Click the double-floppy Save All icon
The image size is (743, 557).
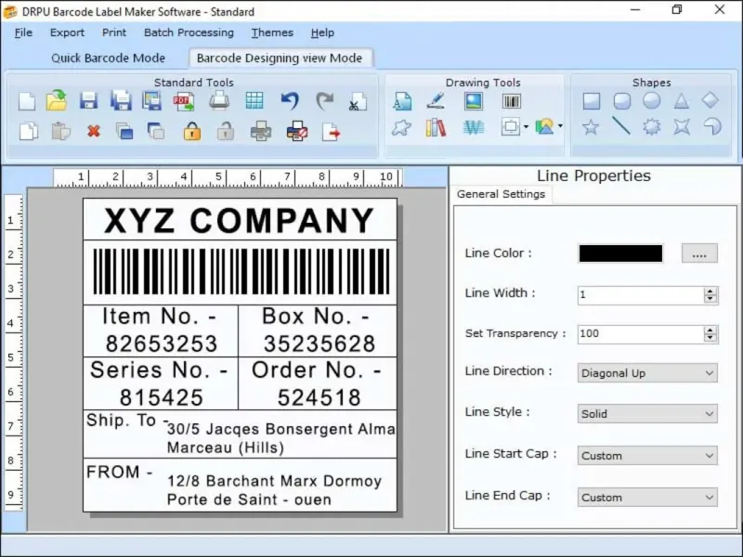(x=121, y=101)
